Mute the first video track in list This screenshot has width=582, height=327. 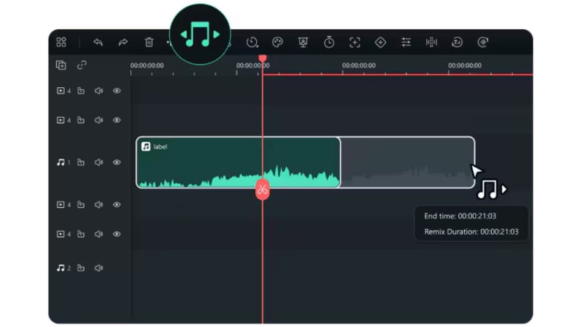98,91
